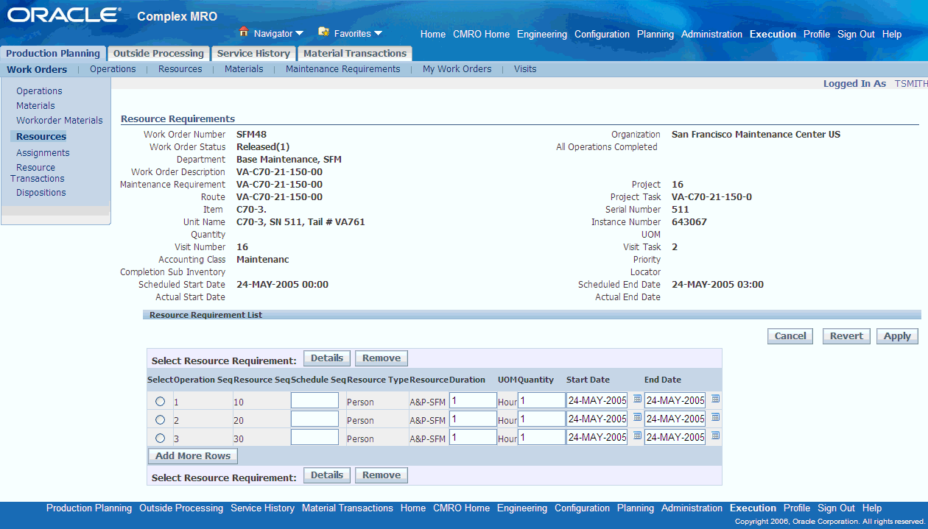Click top Remove button
The width and height of the screenshot is (928, 529).
[x=382, y=358]
